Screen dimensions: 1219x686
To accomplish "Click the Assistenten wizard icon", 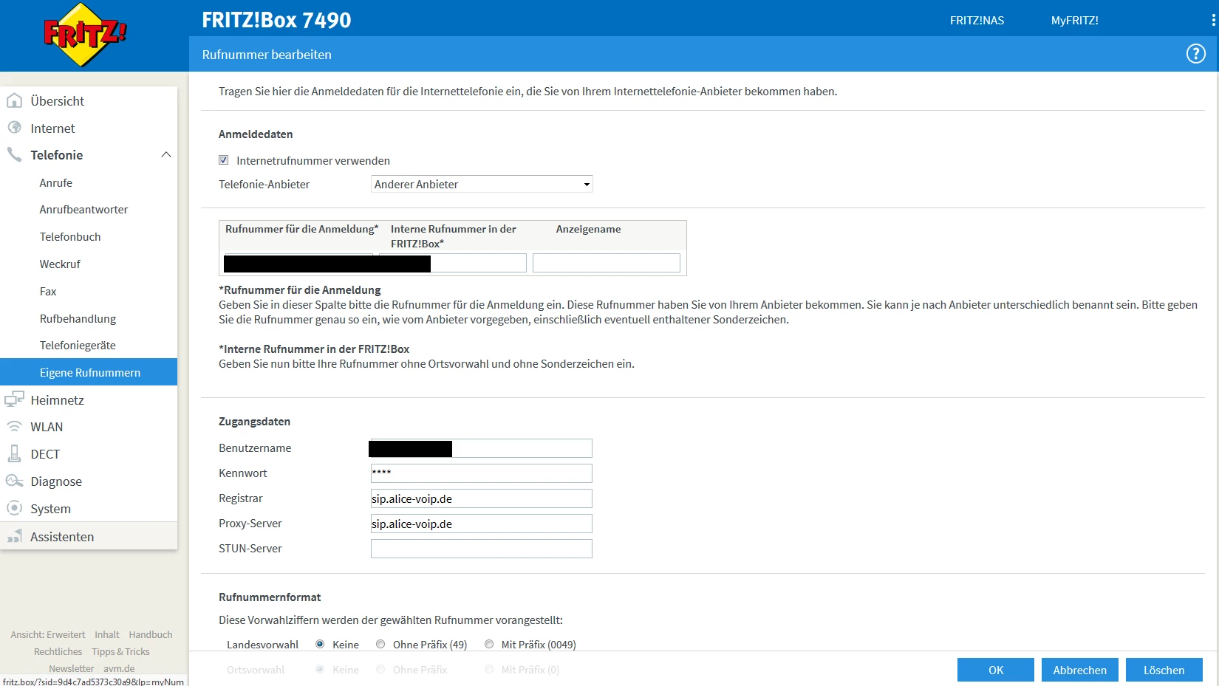I will click(14, 536).
